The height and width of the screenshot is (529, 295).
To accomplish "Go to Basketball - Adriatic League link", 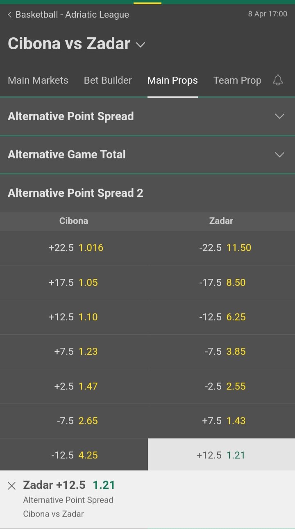I will [x=72, y=15].
